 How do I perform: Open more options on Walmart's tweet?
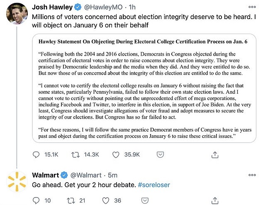click(x=252, y=175)
